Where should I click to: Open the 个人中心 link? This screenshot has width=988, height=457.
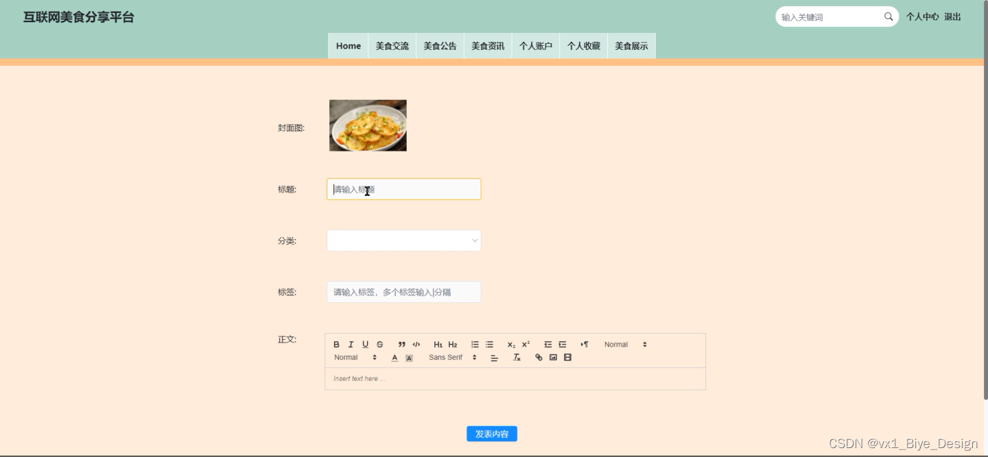[x=922, y=17]
